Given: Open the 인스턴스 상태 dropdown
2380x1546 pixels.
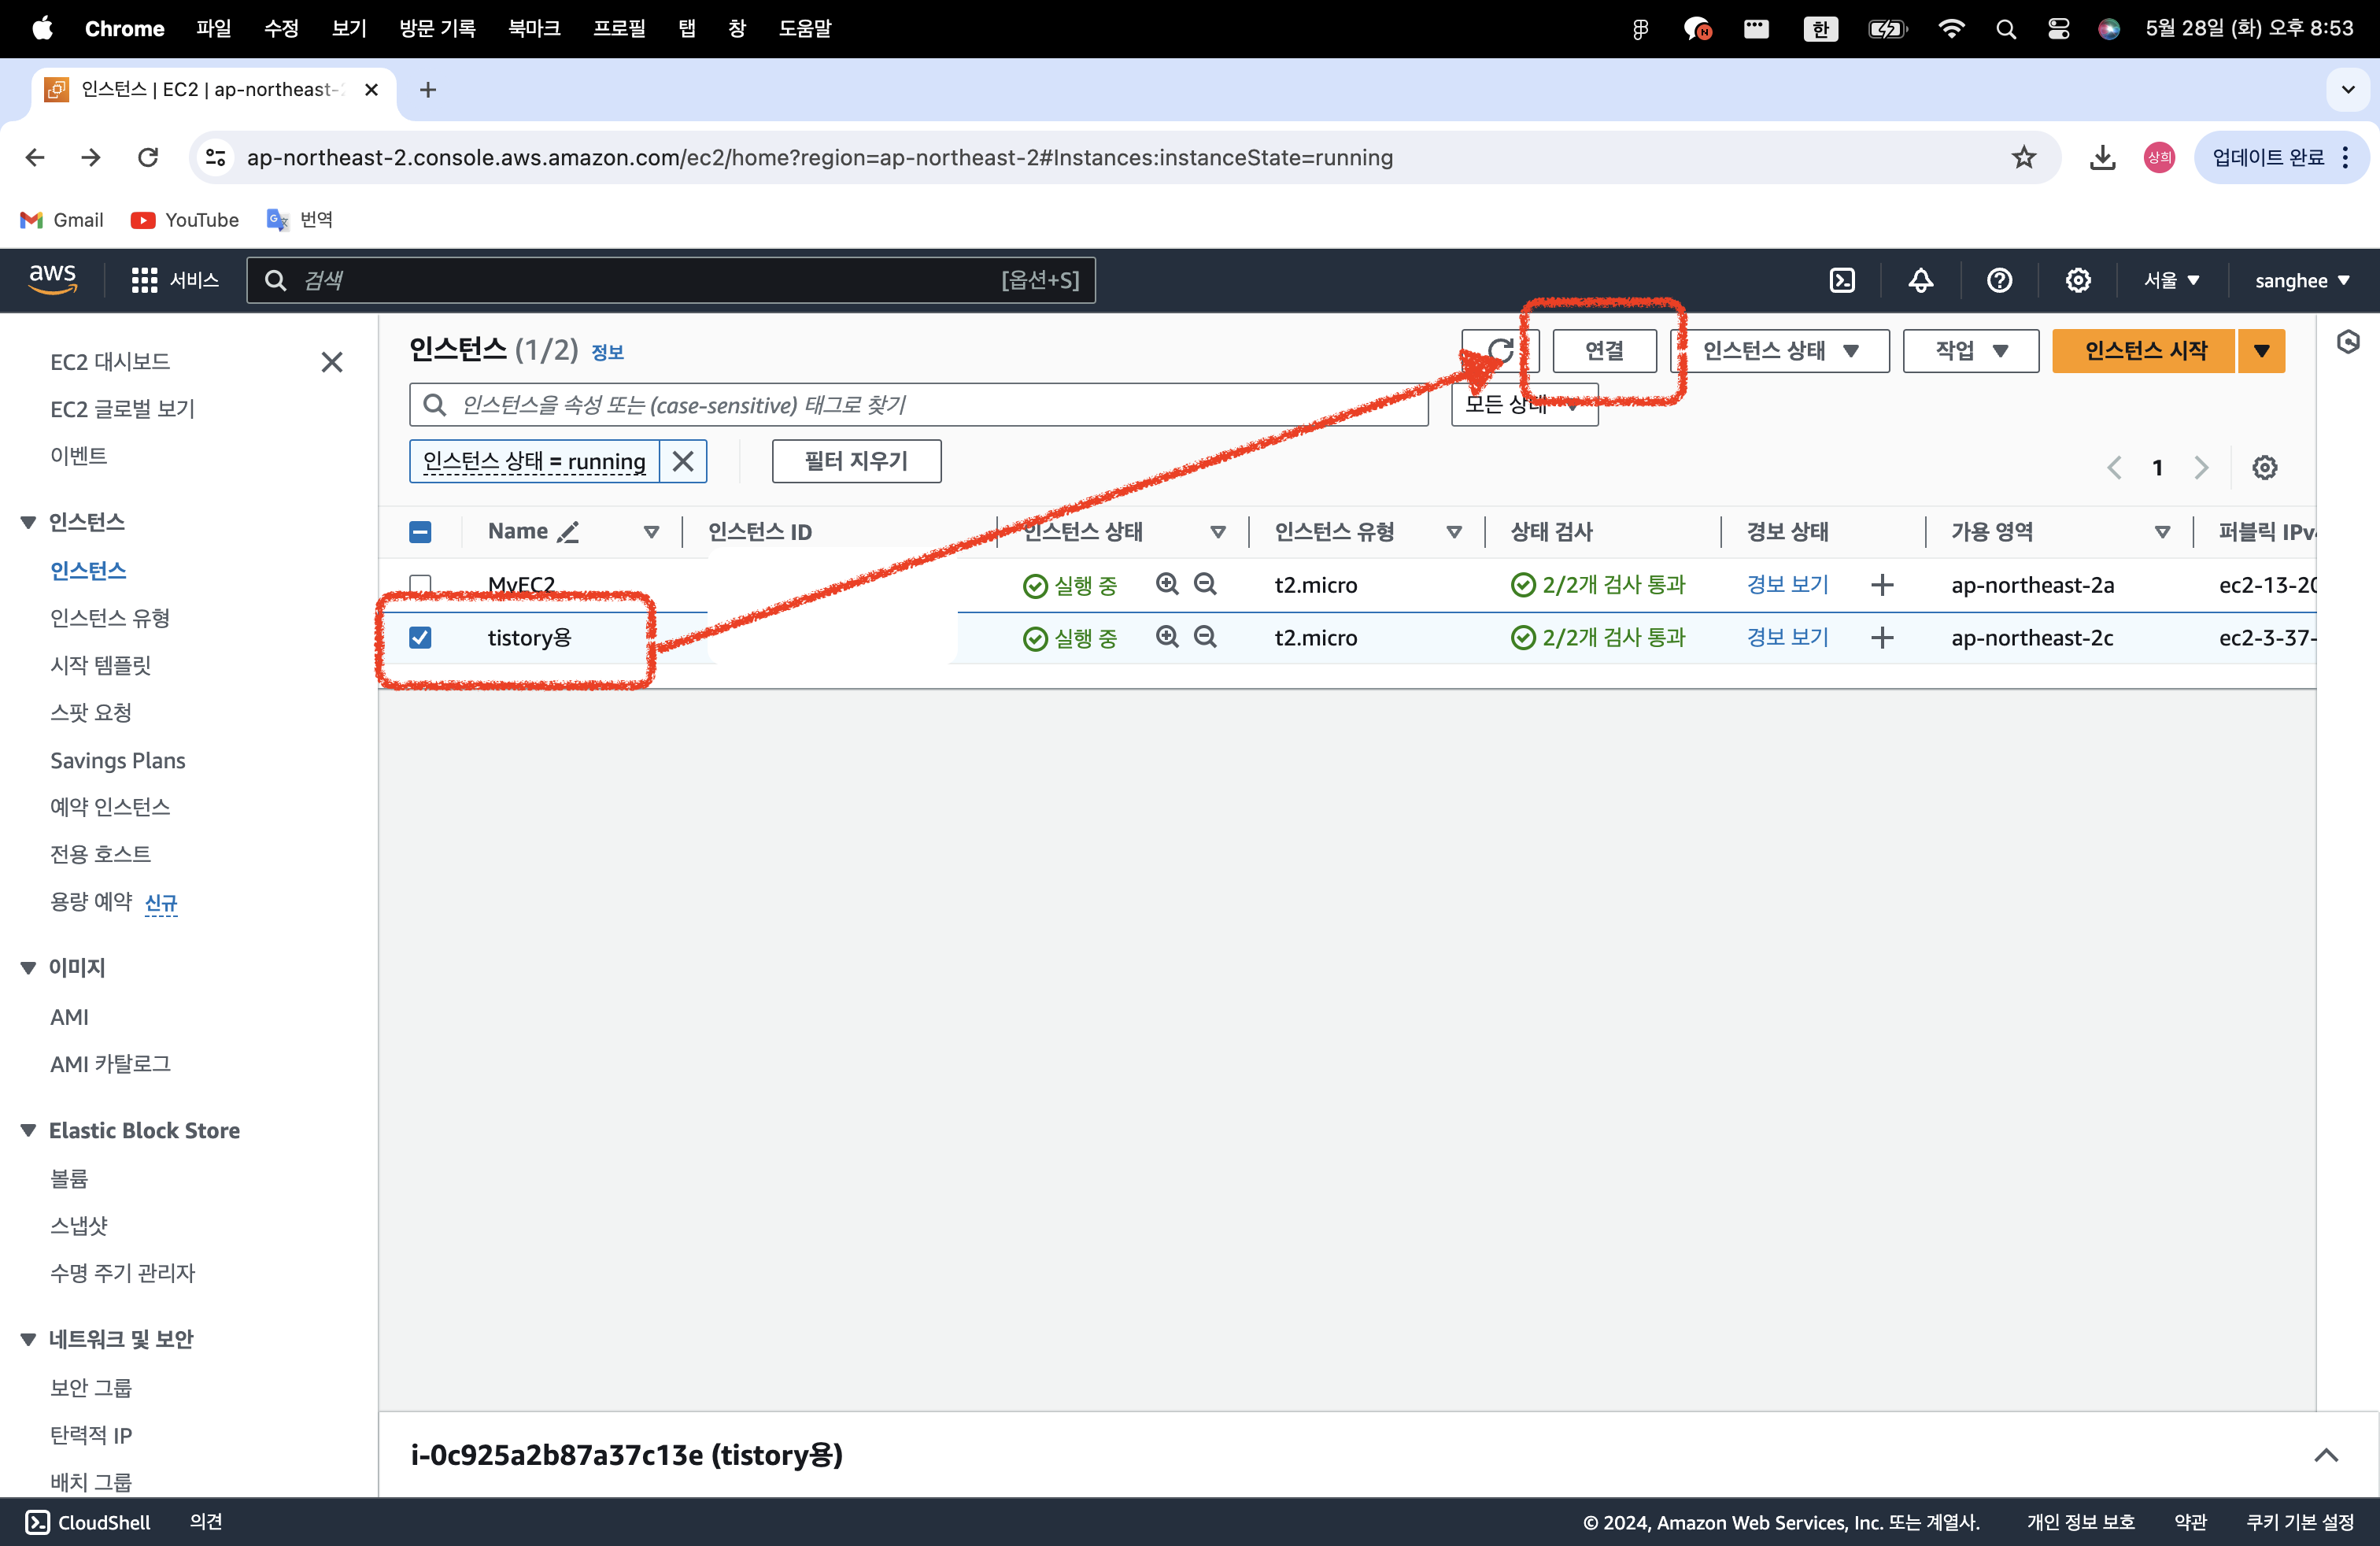Looking at the screenshot, I should 1780,351.
